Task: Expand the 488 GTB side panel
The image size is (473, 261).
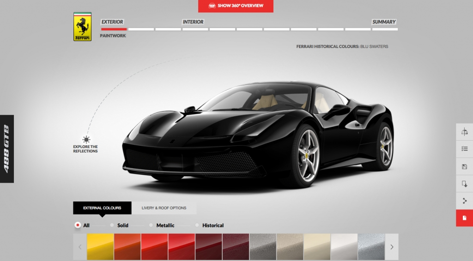Action: pyautogui.click(x=6, y=148)
